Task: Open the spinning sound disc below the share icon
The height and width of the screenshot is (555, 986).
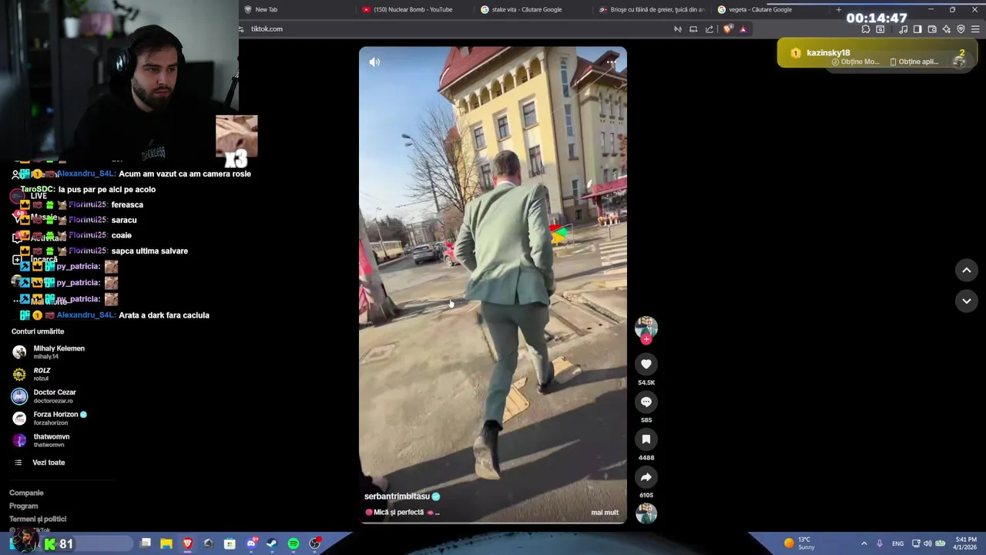Action: tap(646, 513)
